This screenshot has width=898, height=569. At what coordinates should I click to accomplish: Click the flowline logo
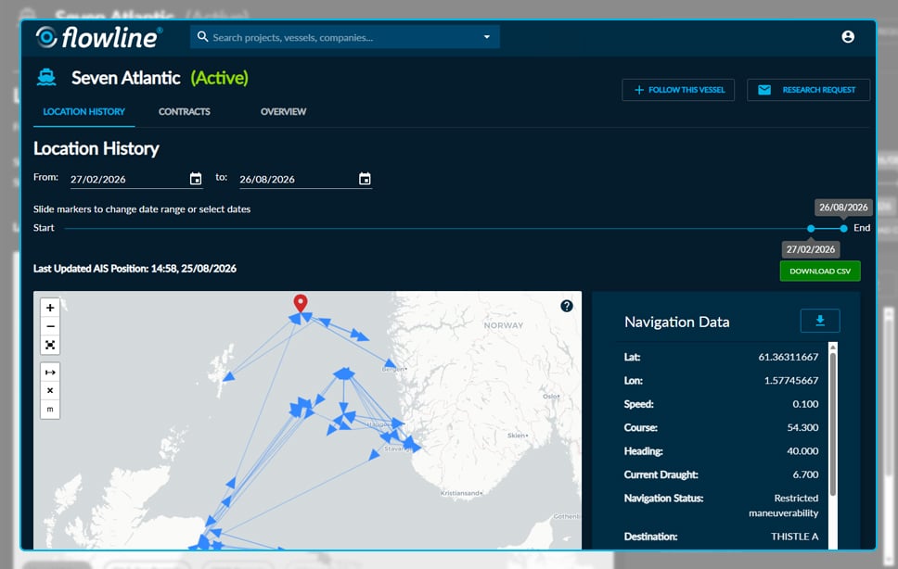[99, 37]
